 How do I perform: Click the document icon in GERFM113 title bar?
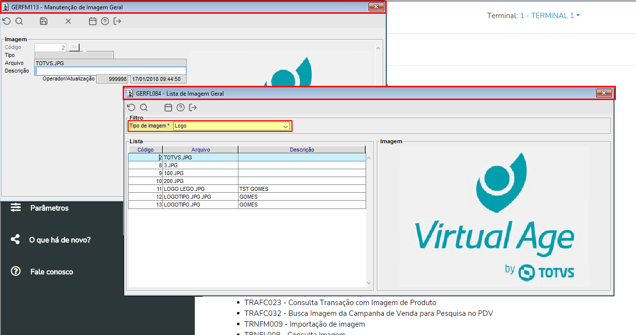6,7
